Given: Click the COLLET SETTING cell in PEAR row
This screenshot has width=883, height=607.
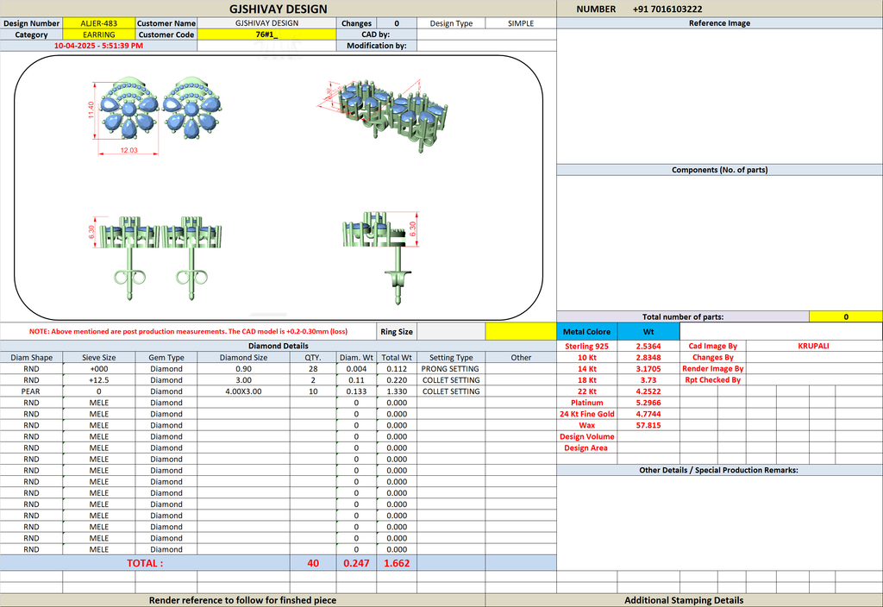Looking at the screenshot, I should tap(451, 391).
